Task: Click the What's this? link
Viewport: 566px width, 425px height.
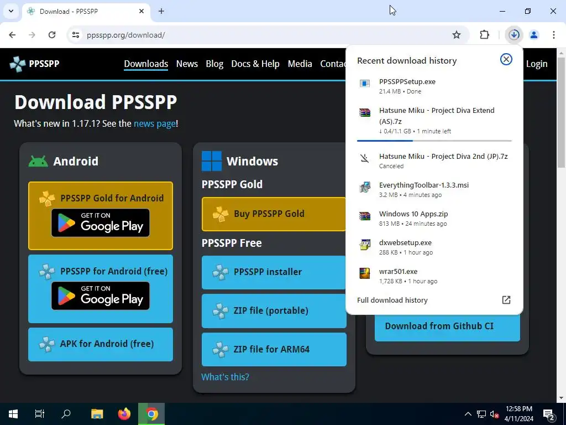Action: click(x=225, y=377)
